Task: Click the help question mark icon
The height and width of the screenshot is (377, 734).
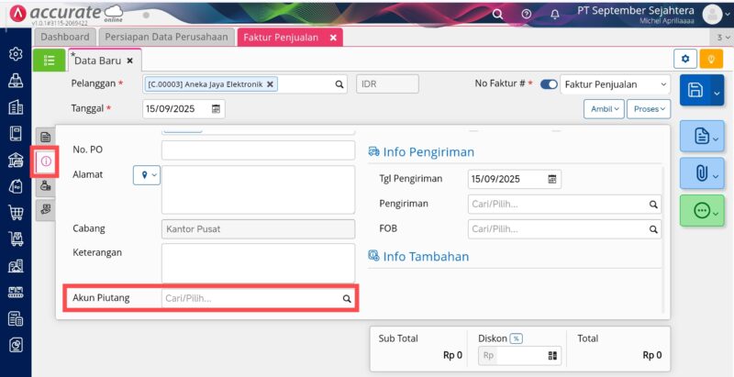Action: click(526, 14)
